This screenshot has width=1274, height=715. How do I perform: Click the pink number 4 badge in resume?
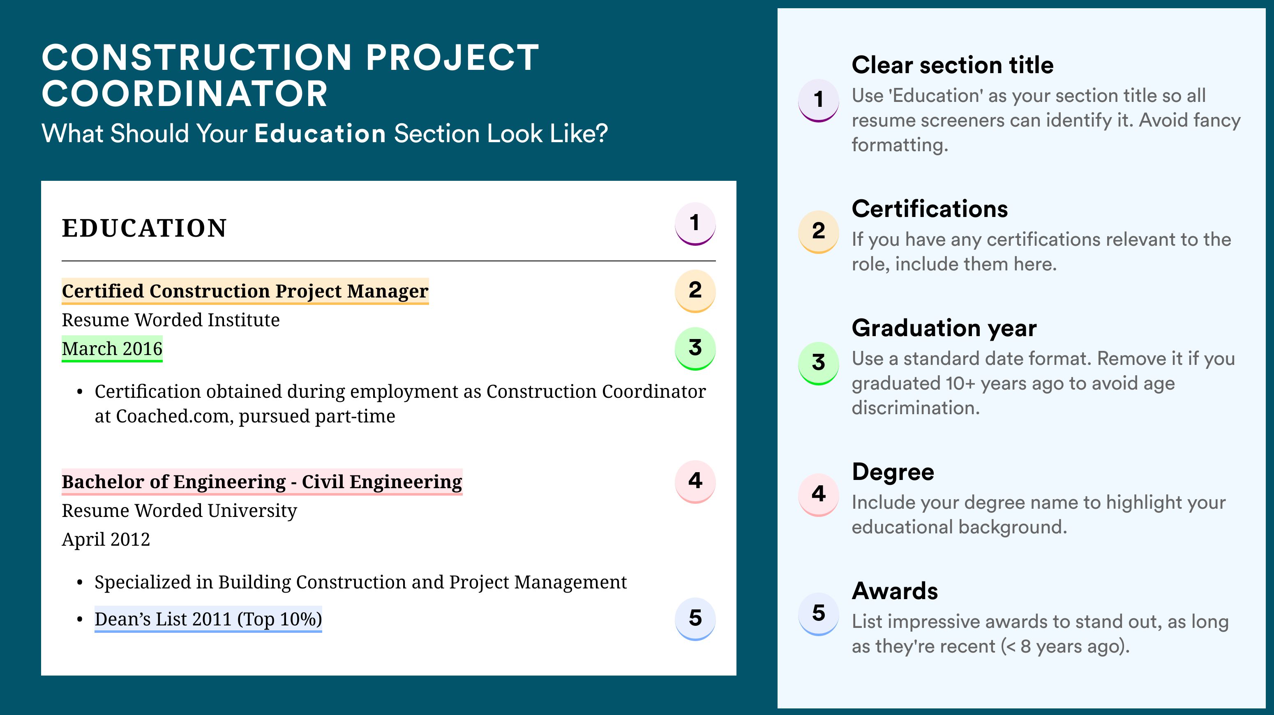(695, 482)
